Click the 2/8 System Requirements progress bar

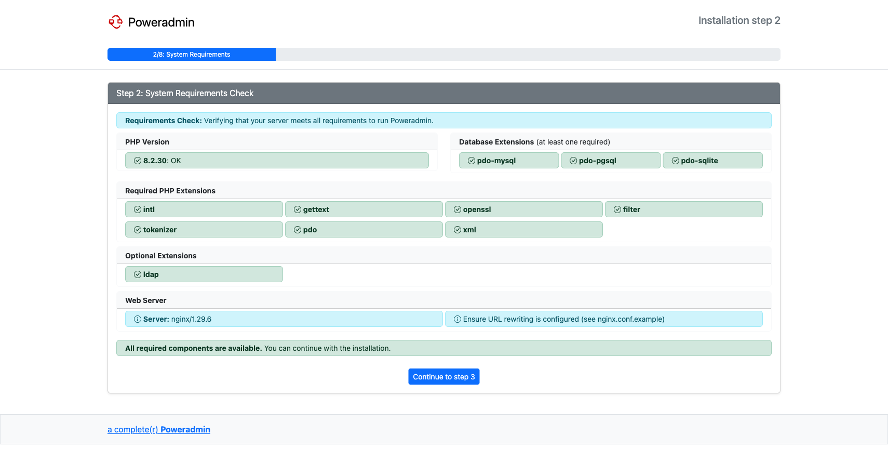[x=192, y=55]
